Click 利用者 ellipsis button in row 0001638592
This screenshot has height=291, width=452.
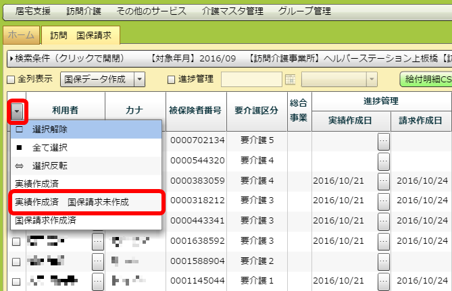98,241
